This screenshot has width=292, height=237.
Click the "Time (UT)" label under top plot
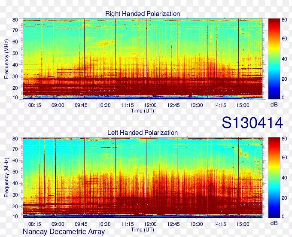(143, 111)
